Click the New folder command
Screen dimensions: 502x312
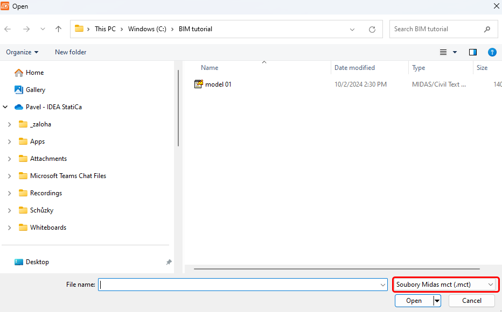pos(71,52)
